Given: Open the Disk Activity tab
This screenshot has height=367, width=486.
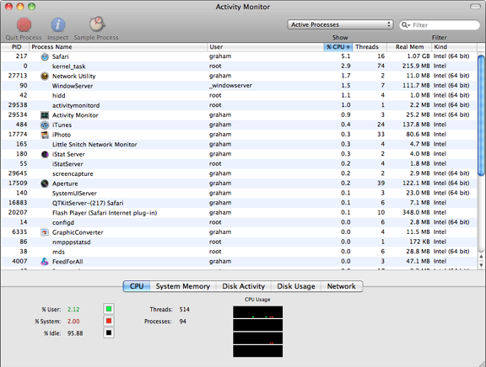Looking at the screenshot, I should [244, 286].
